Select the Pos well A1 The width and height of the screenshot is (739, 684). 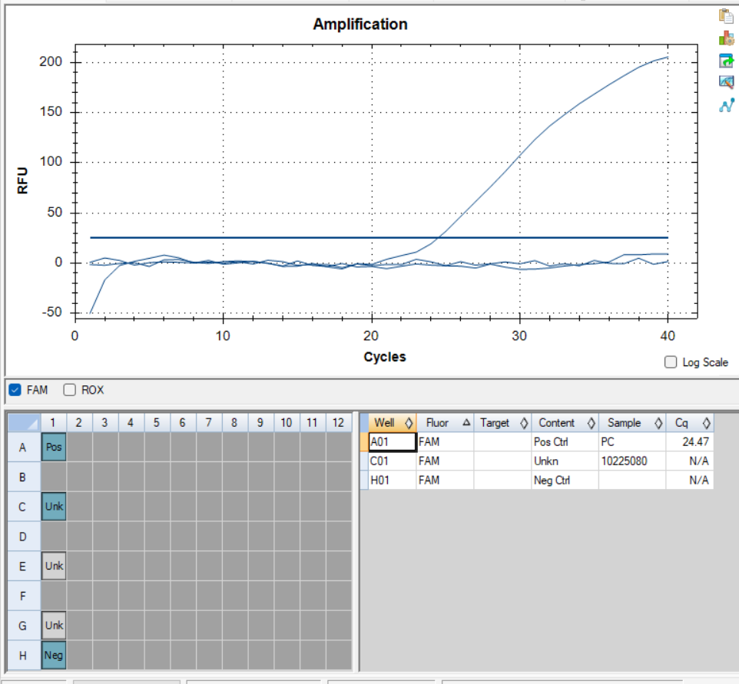pos(54,447)
